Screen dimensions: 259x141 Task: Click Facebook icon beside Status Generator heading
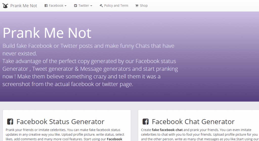pos(10,122)
